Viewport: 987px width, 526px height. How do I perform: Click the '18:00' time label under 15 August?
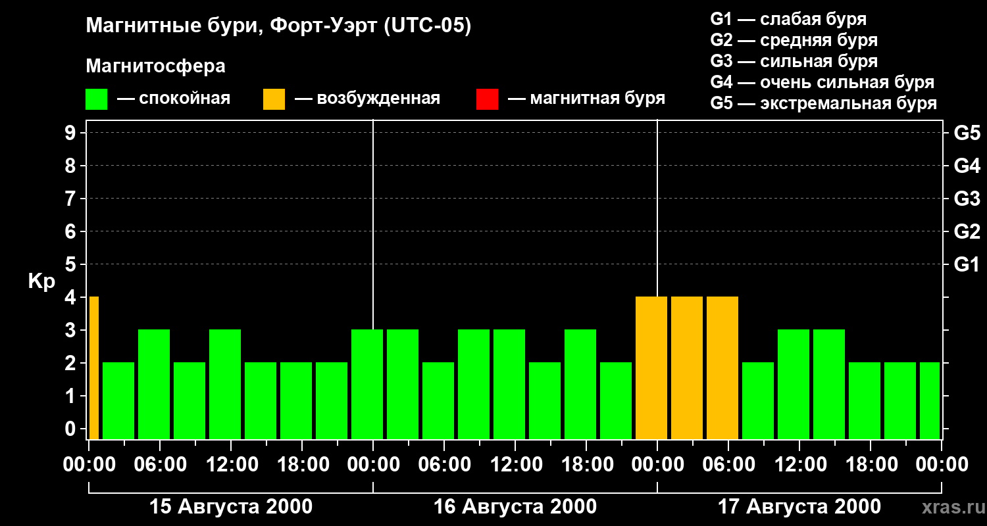click(302, 465)
